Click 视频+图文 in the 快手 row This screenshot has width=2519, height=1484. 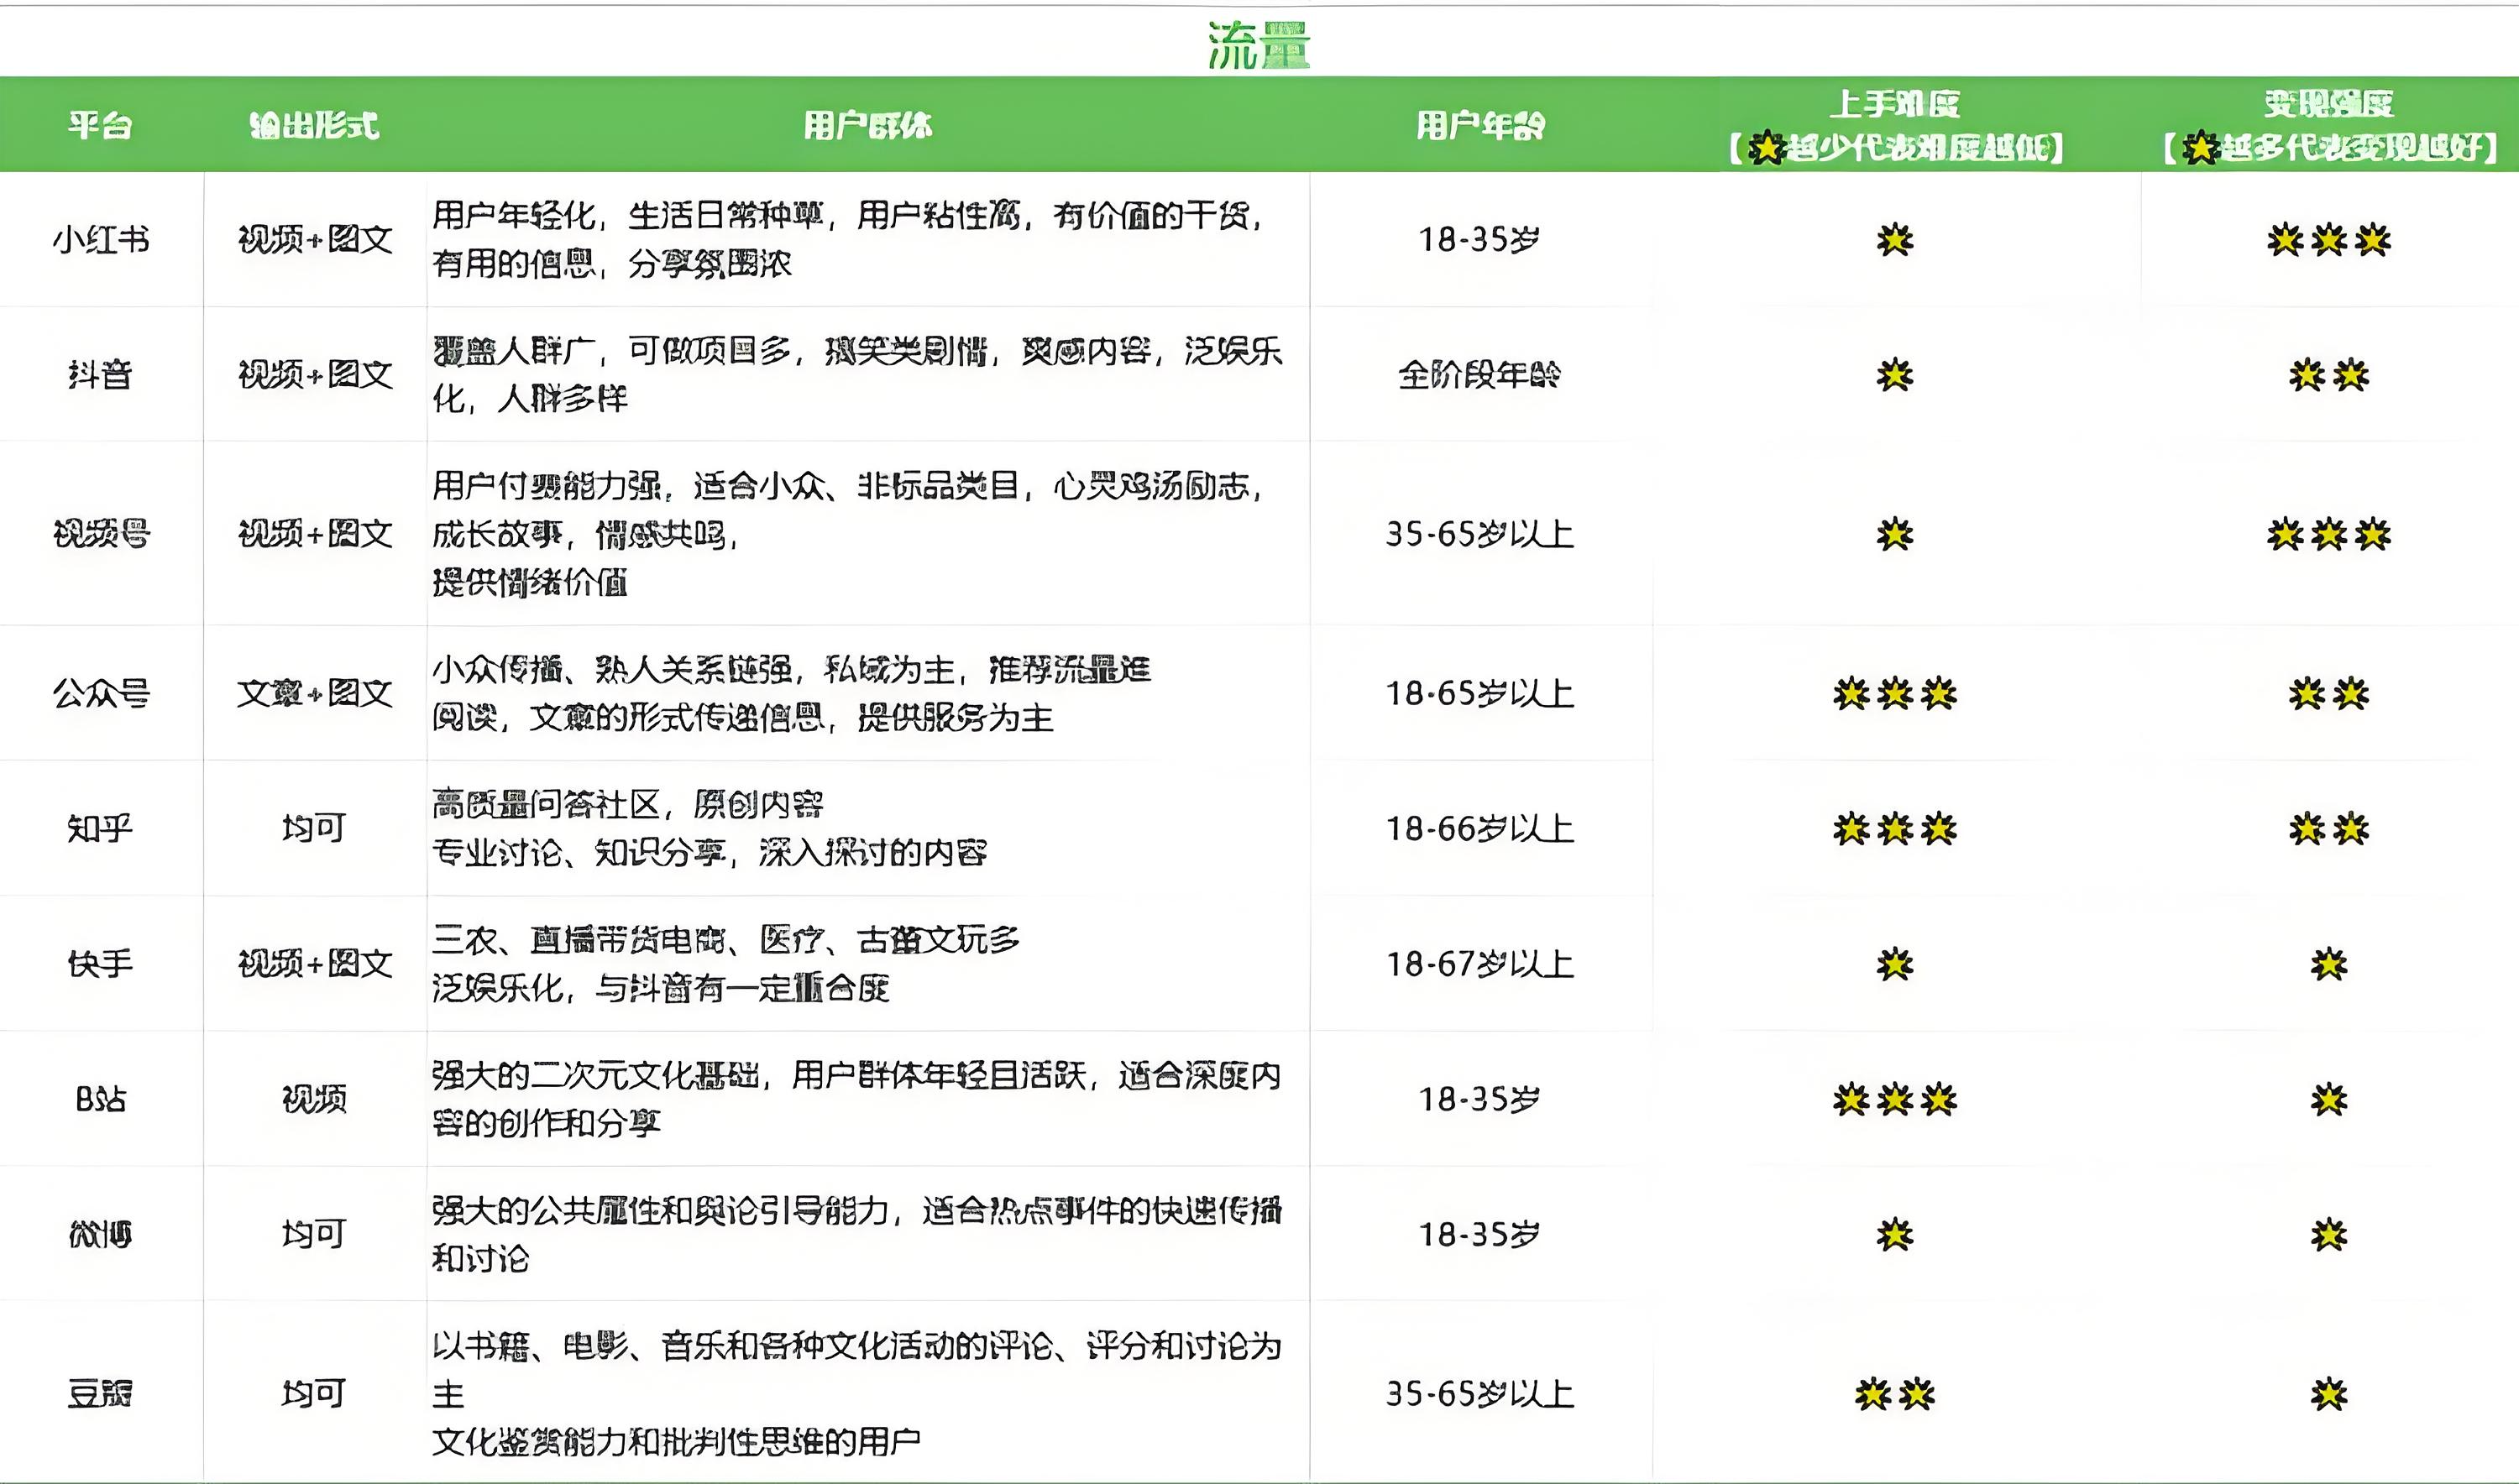[314, 963]
